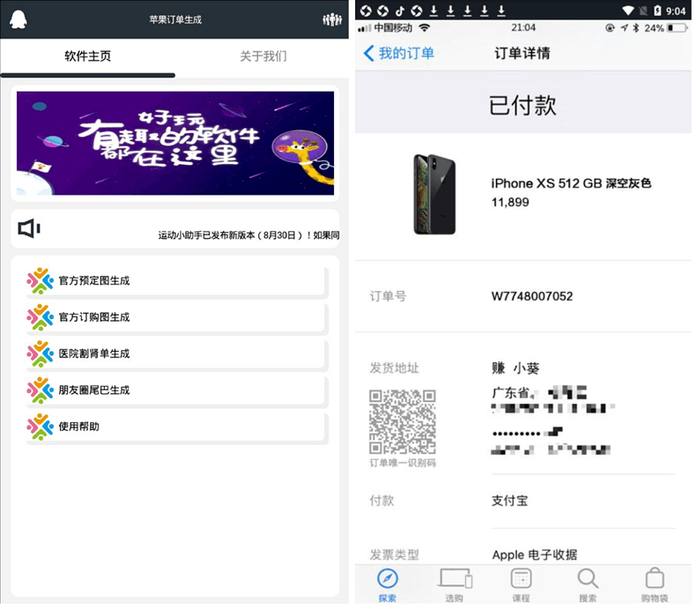
Task: Select 官方预定图生成 option
Action: point(176,281)
